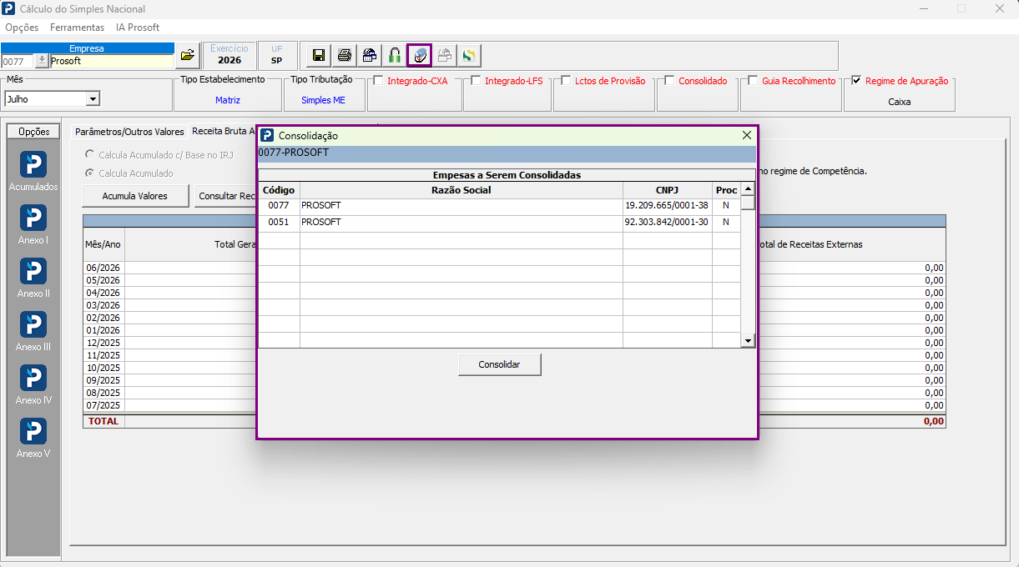Select the 0051 PROSOFT row in the grid
The image size is (1019, 567).
pyautogui.click(x=499, y=223)
